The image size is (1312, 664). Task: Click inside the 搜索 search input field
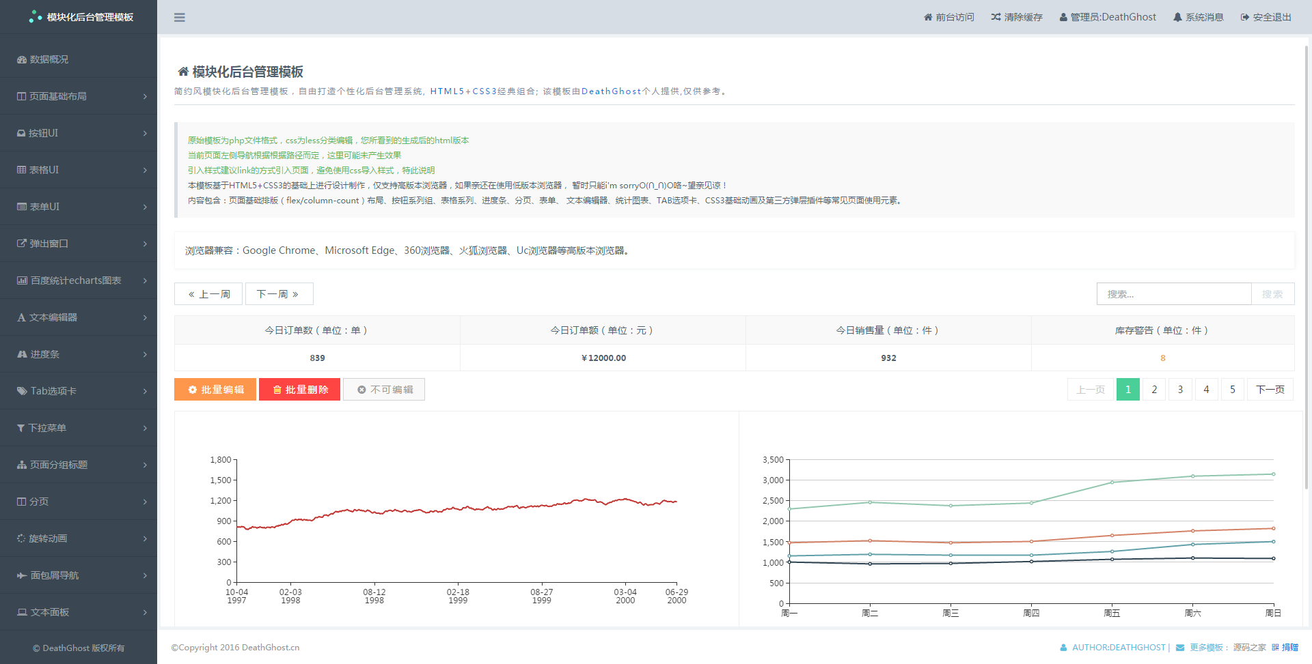pyautogui.click(x=1174, y=293)
